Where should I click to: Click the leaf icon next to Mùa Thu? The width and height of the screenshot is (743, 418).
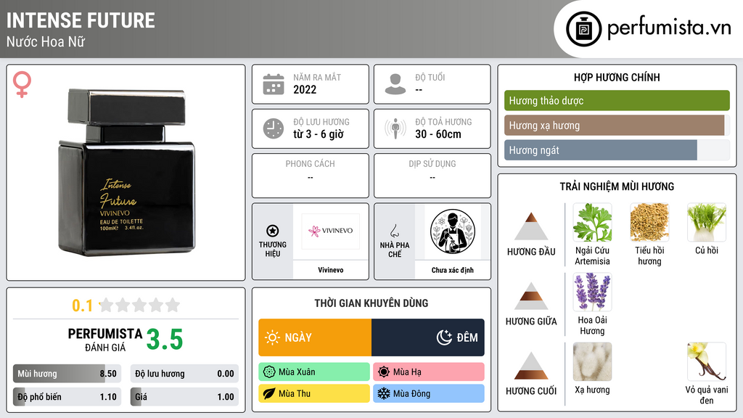[x=269, y=393]
